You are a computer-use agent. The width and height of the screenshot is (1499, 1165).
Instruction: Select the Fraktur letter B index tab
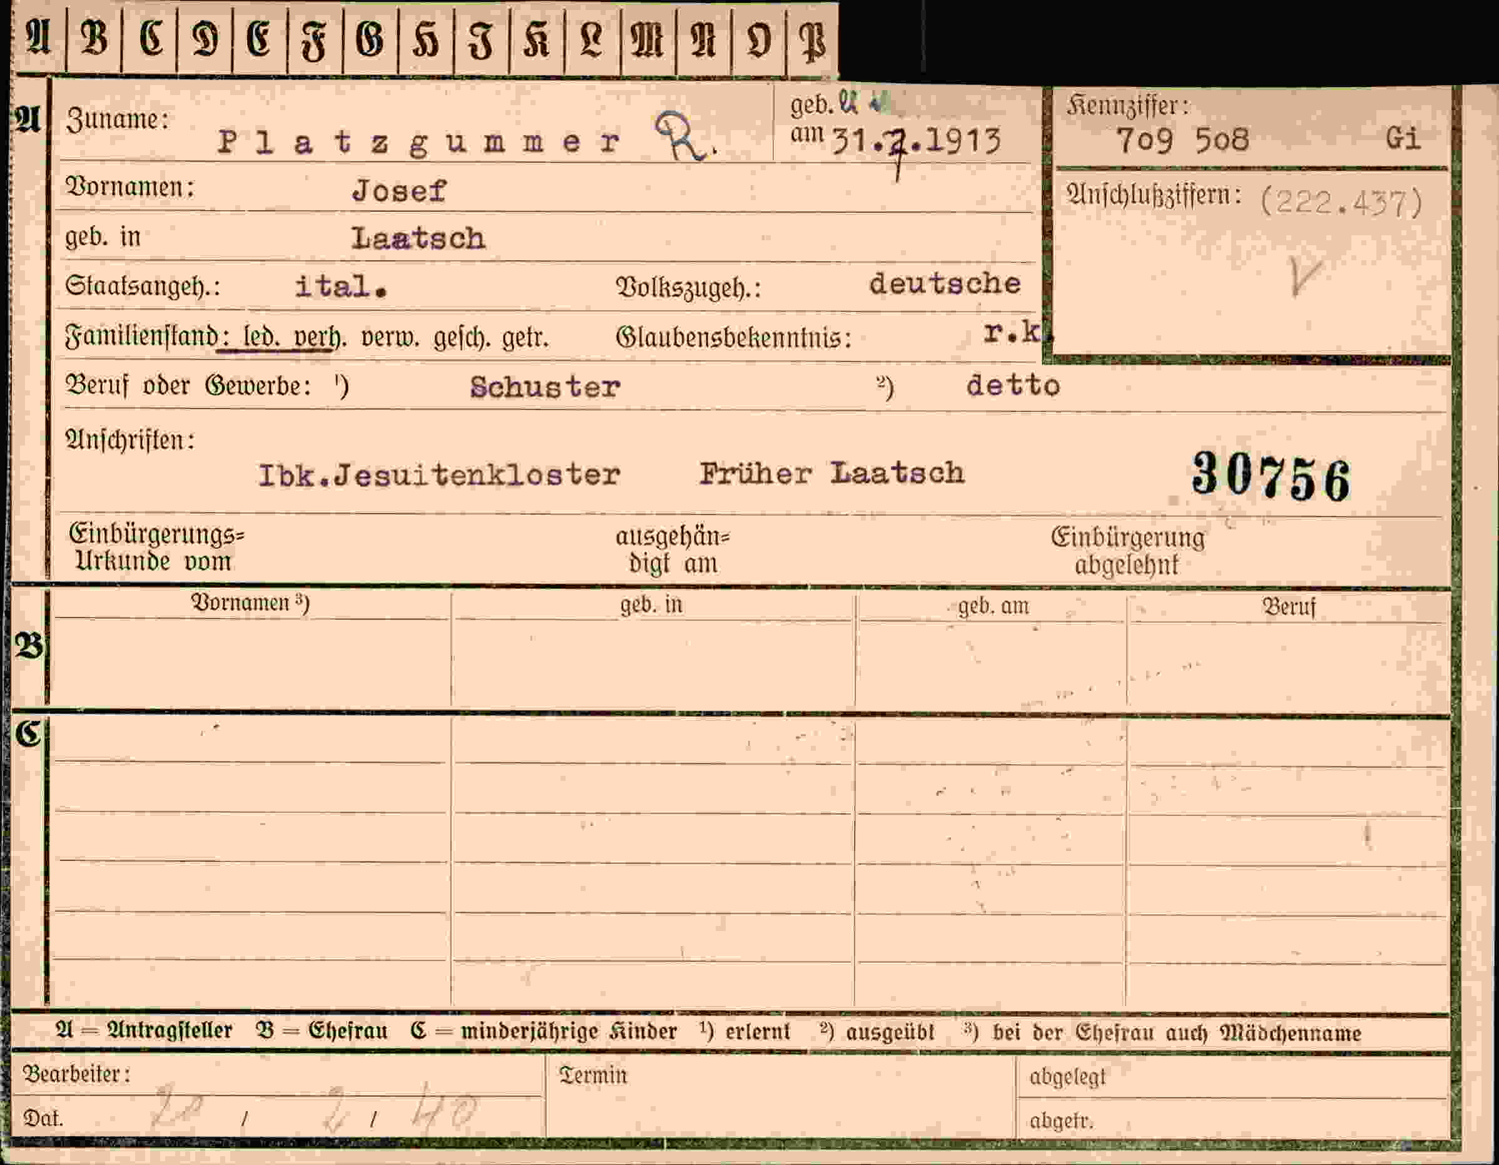(94, 38)
